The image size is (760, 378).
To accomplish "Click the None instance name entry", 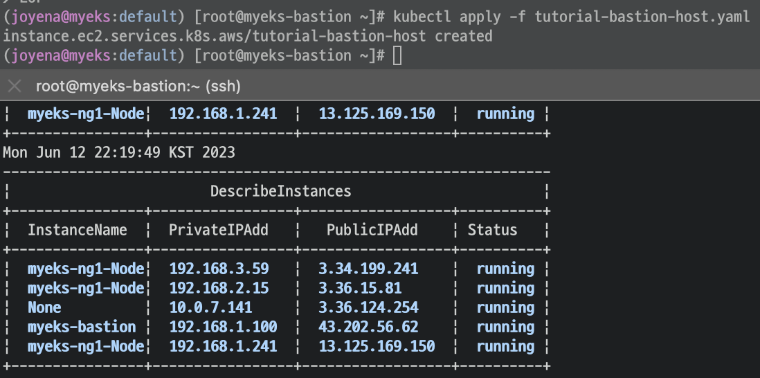I will [44, 307].
